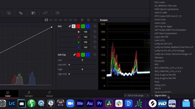195x109 pixels.
Task: Reset all curves in the palette toolbar
Action: [89, 20]
